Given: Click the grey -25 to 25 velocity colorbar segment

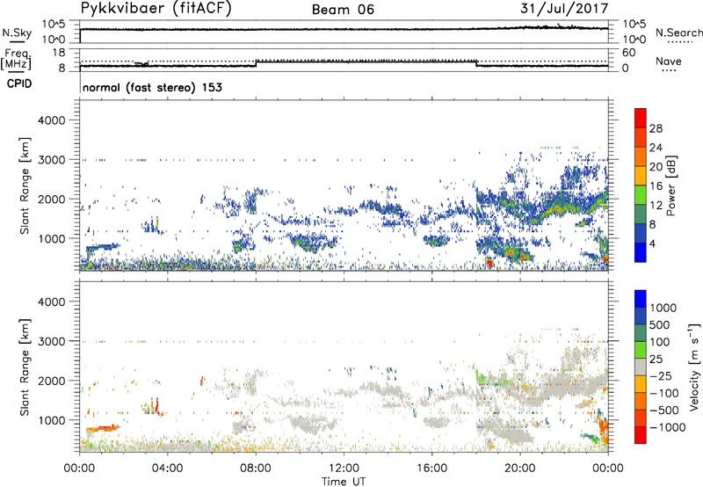Looking at the screenshot, I should [641, 367].
